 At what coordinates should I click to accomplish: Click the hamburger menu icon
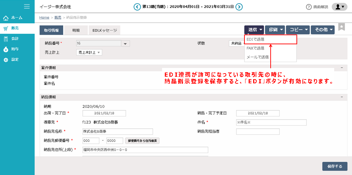pos(27,6)
